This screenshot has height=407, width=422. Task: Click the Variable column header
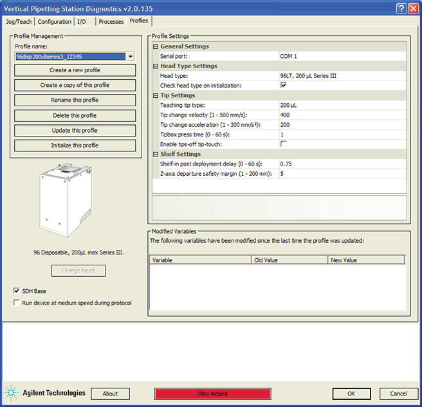point(199,260)
